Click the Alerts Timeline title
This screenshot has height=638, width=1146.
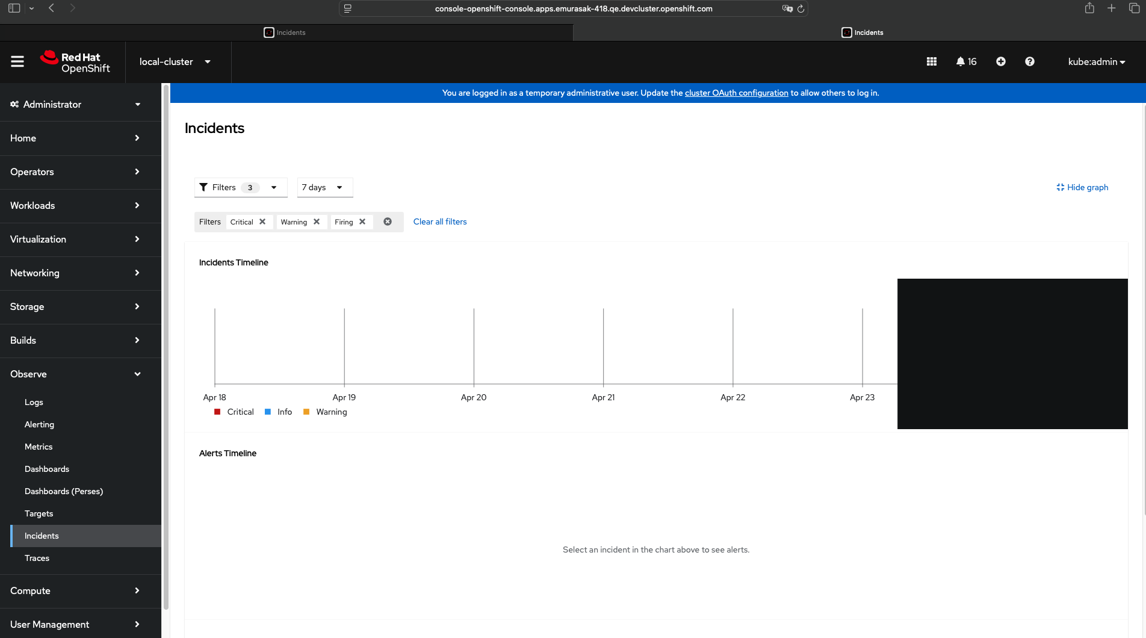[x=228, y=453]
